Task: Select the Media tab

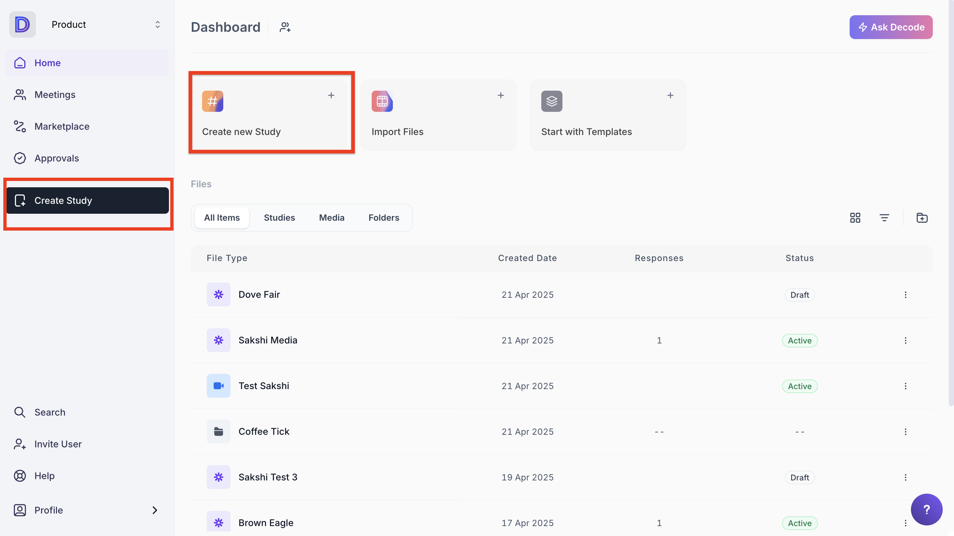Action: [x=332, y=217]
